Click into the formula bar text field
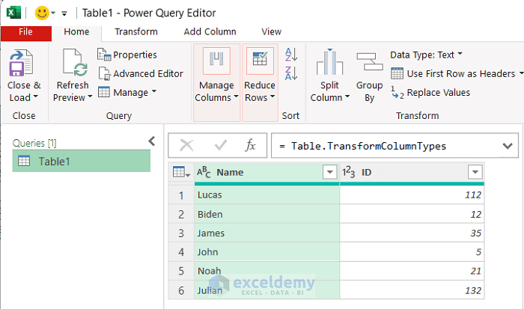The width and height of the screenshot is (524, 309). tap(382, 146)
